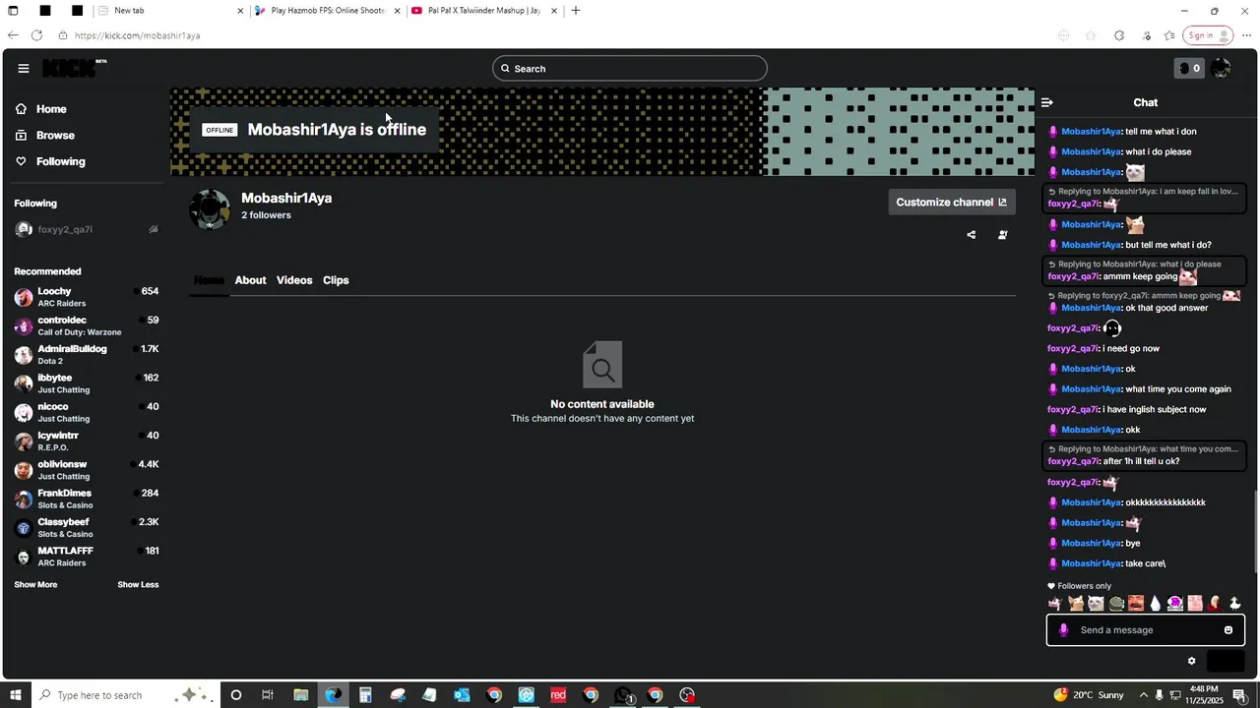
Task: Click Show Less under Recommended
Action: [x=138, y=585]
